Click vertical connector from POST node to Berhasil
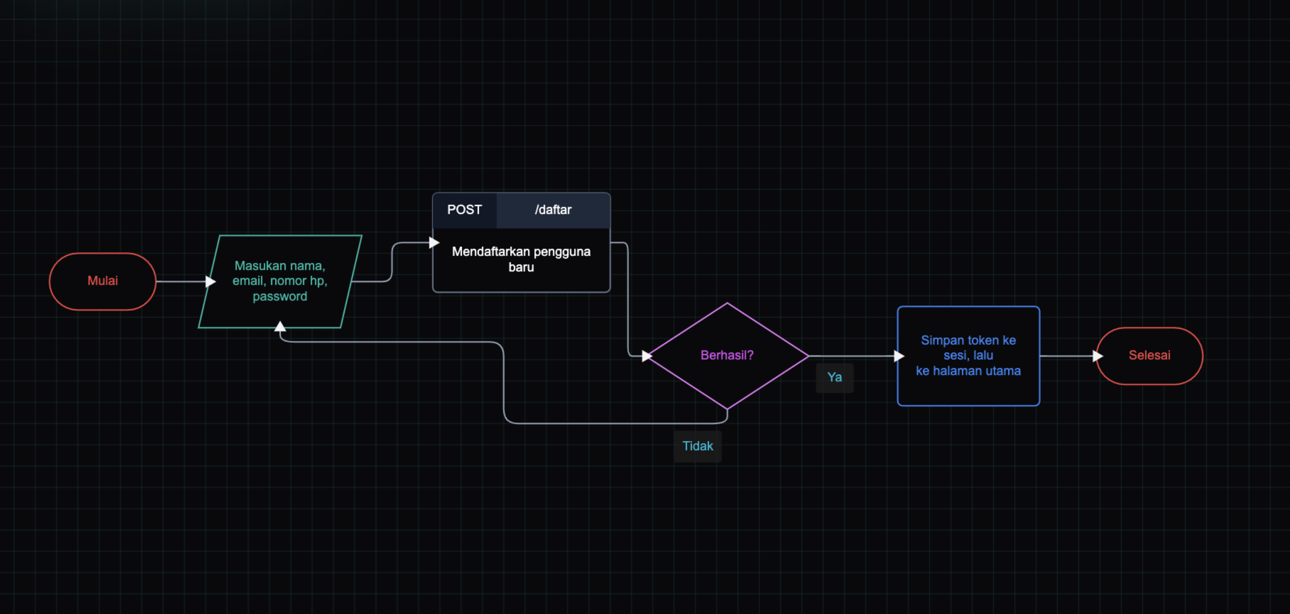The image size is (1290, 614). click(628, 298)
